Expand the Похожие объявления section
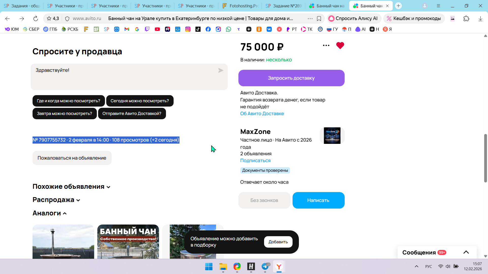 coord(71,186)
